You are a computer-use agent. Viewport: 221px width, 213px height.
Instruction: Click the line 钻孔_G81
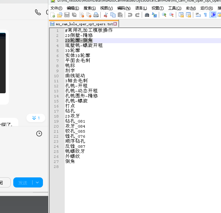pos(75,121)
